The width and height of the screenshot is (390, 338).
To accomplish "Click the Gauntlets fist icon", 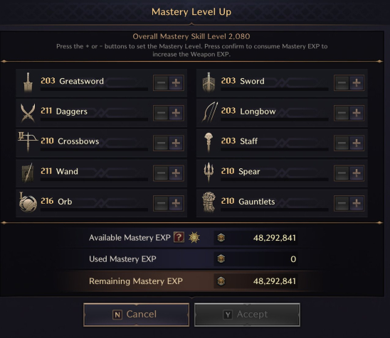I will pos(209,202).
